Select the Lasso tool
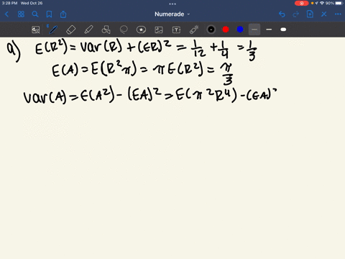Screen dimensions: 345x259 [x=124, y=29]
